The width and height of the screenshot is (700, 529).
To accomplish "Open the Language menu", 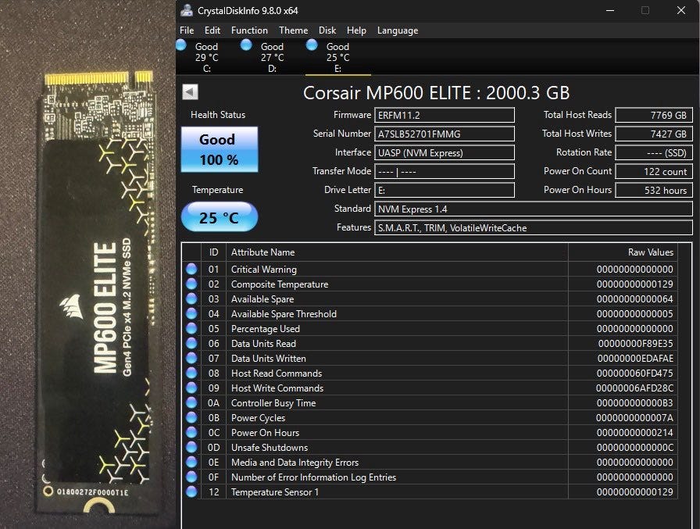I will tap(398, 30).
